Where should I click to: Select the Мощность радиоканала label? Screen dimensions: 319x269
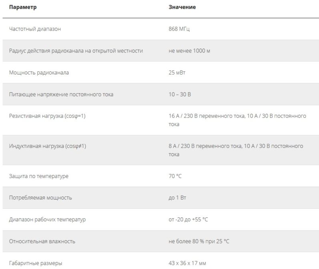click(x=39, y=73)
